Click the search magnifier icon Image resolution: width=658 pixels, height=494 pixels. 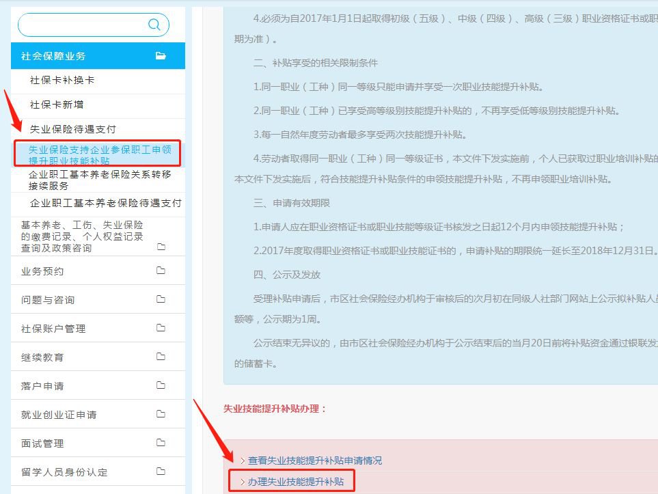coord(154,25)
